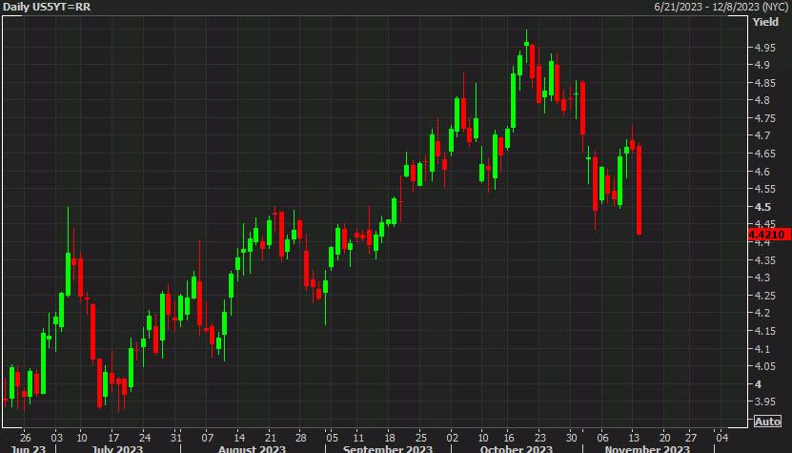Click the 28 date tick in August
Screen dimensions: 792x453
301,438
